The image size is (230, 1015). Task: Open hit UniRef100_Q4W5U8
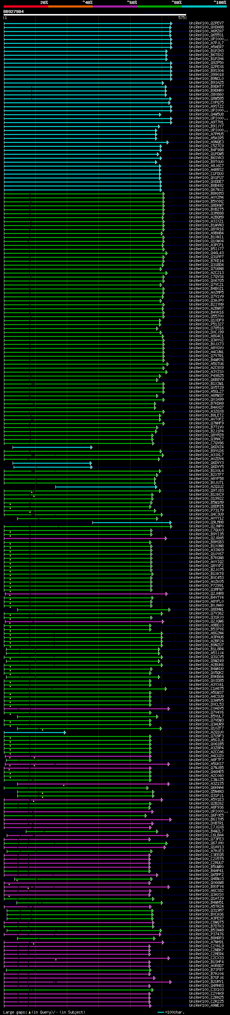pyautogui.click(x=206, y=114)
